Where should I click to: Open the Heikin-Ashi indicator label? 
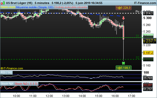click(x=8, y=7)
